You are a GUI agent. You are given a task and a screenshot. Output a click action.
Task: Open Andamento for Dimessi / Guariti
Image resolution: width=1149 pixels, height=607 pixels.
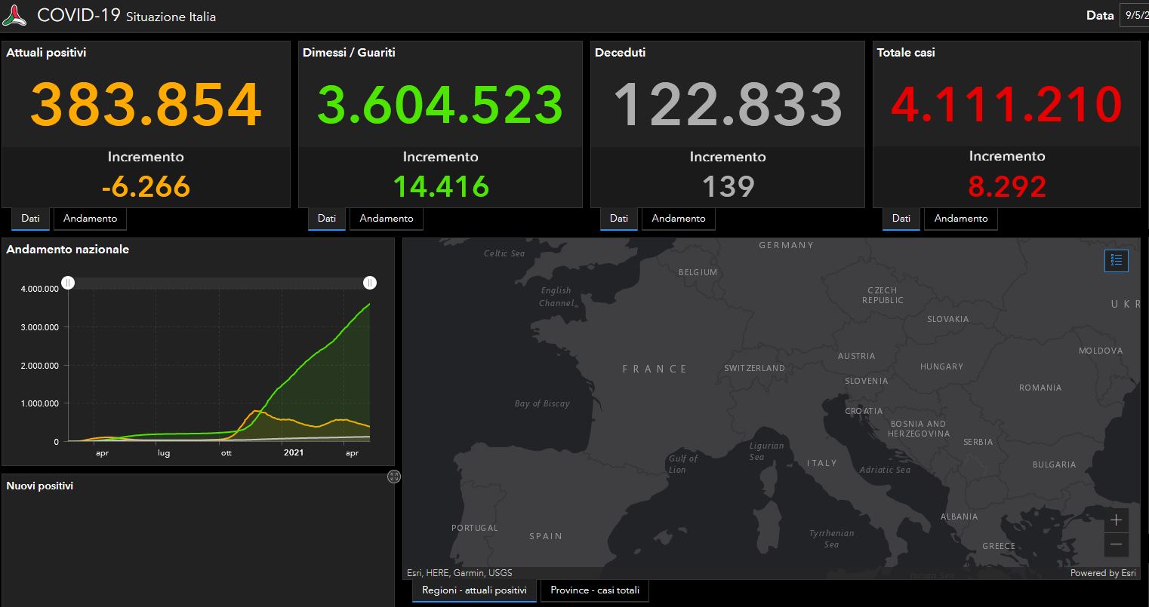coord(386,219)
